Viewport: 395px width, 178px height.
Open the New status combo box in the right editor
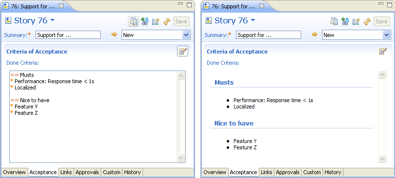(x=357, y=35)
